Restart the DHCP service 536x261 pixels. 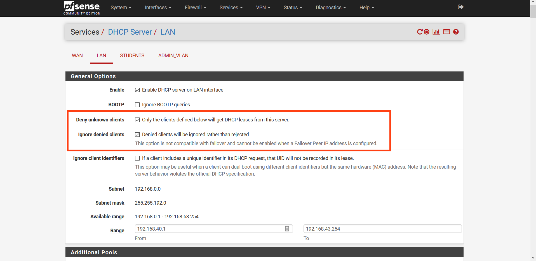[x=420, y=32]
